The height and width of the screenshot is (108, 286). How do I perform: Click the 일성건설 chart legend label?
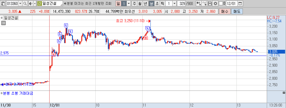coord(11,18)
